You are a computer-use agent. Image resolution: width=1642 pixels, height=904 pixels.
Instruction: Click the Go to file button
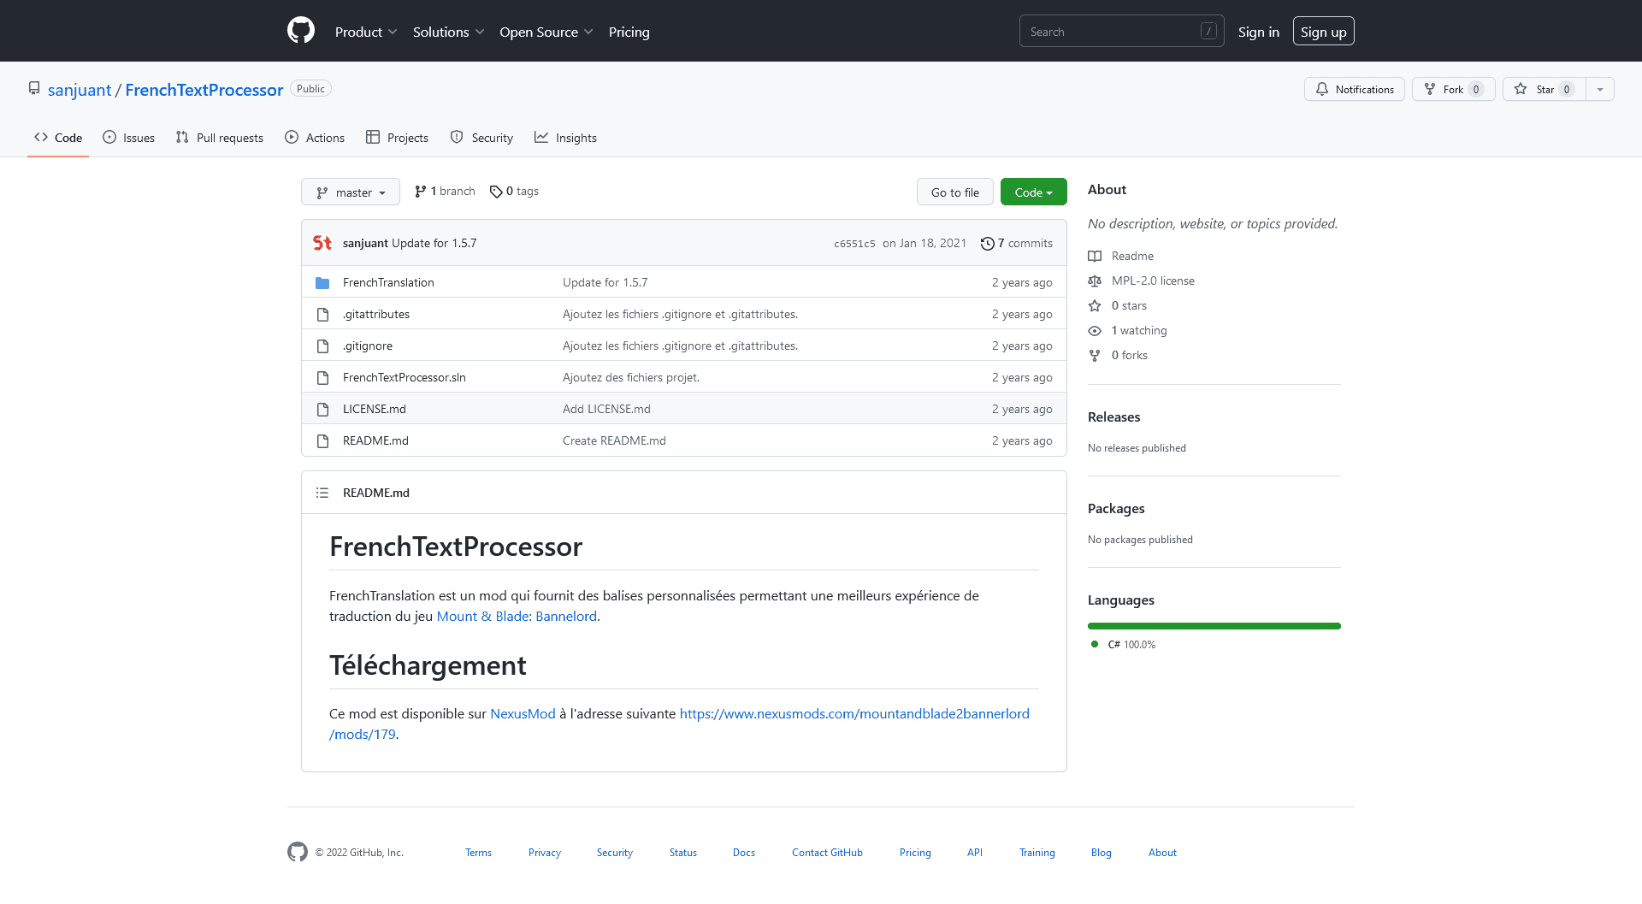955,192
